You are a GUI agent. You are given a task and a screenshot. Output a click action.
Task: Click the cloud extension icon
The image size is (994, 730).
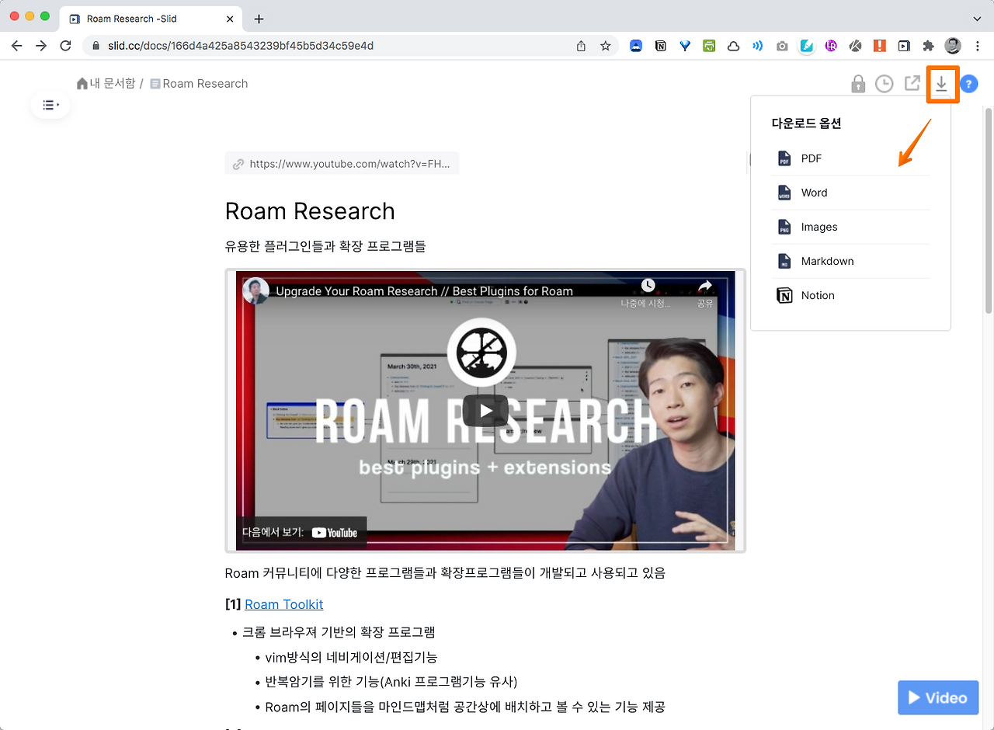tap(733, 46)
